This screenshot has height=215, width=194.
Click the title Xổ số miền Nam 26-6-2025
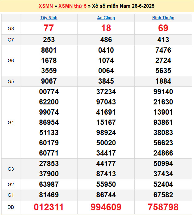pos(123,6)
